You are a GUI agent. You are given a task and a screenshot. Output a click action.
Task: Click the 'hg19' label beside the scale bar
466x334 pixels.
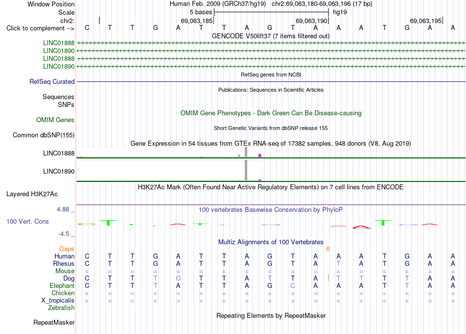pyautogui.click(x=340, y=12)
